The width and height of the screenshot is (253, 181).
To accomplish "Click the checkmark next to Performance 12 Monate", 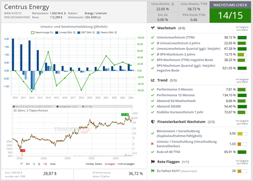I will 153,95.
